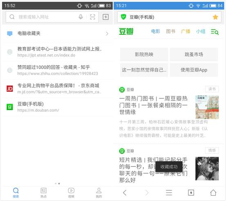This screenshot has height=201, width=226.
Task: Click the red JD favicon
Action: pos(10,89)
